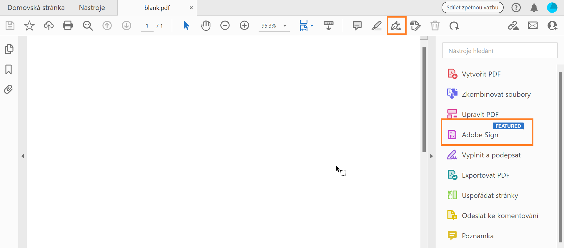Print the document with the printer icon

(x=68, y=26)
